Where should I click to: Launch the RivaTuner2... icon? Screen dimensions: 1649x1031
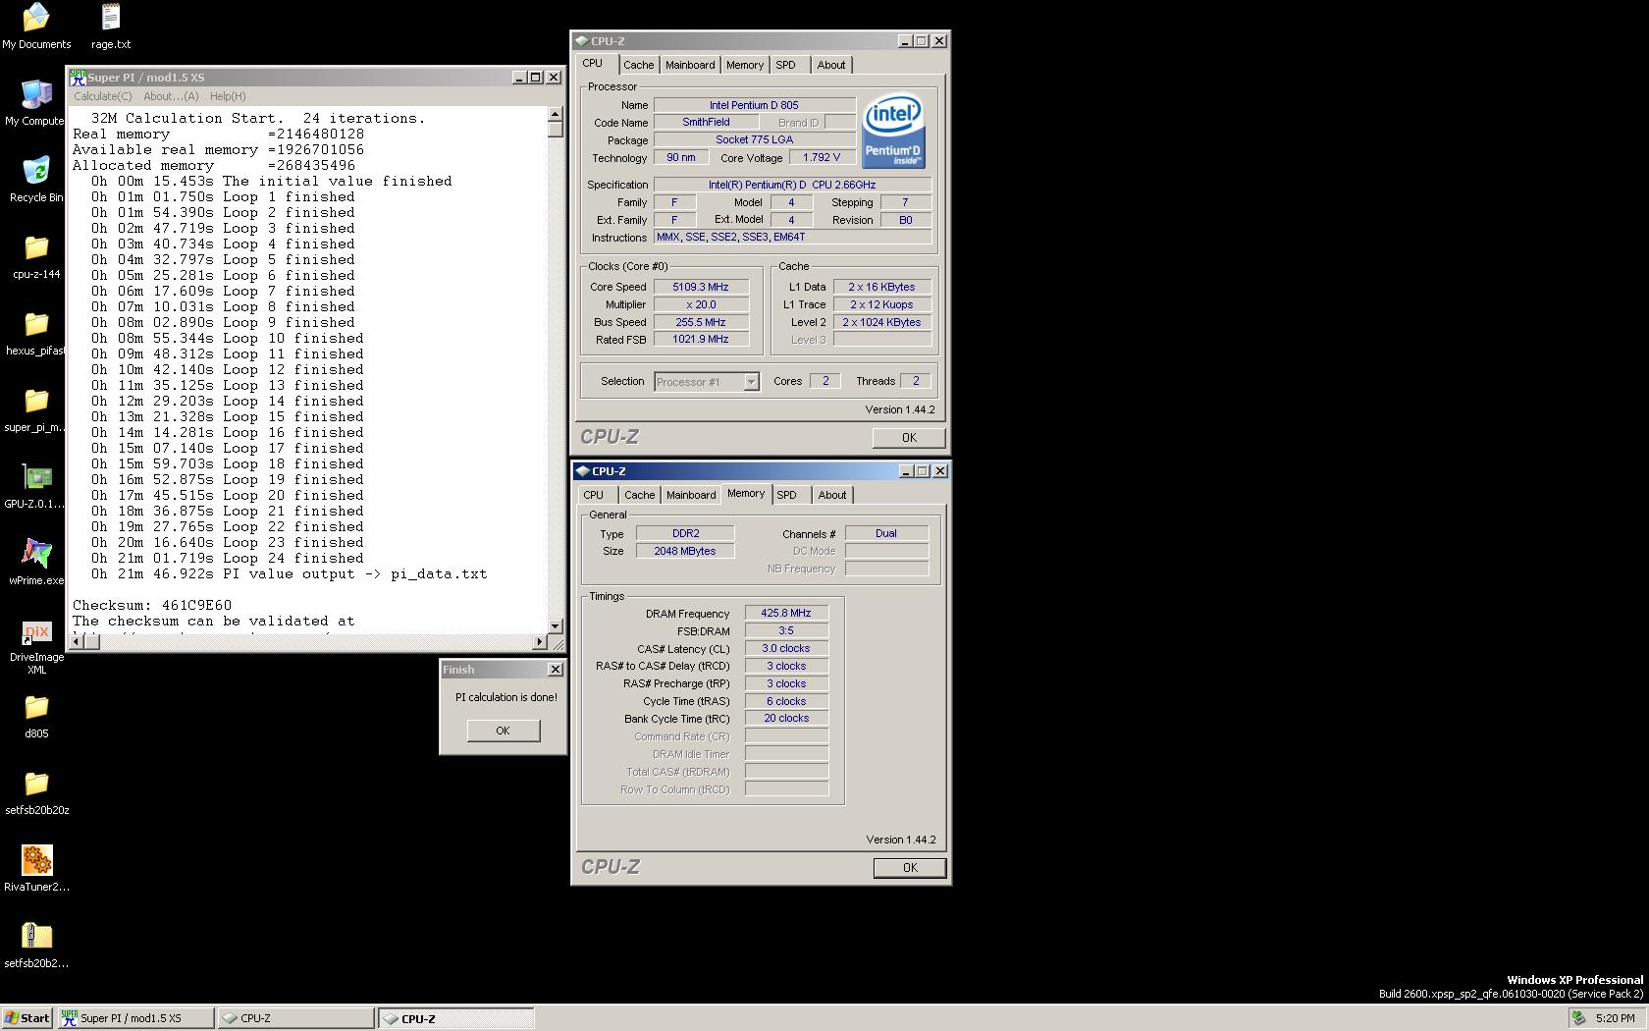36,869
